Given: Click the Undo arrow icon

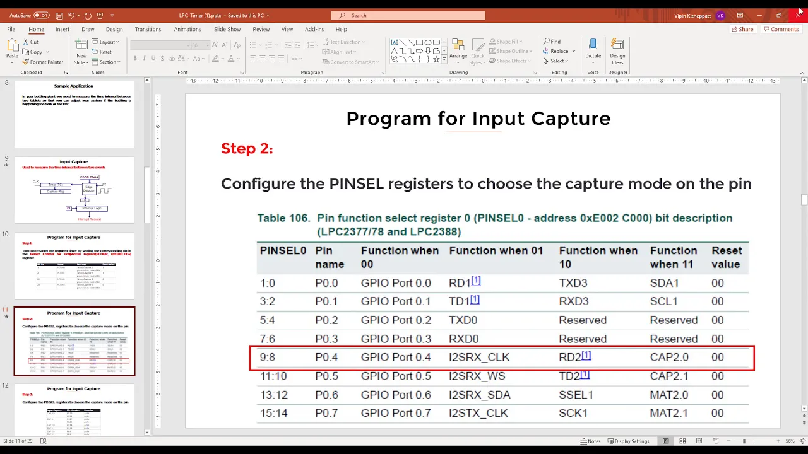Looking at the screenshot, I should pyautogui.click(x=71, y=15).
